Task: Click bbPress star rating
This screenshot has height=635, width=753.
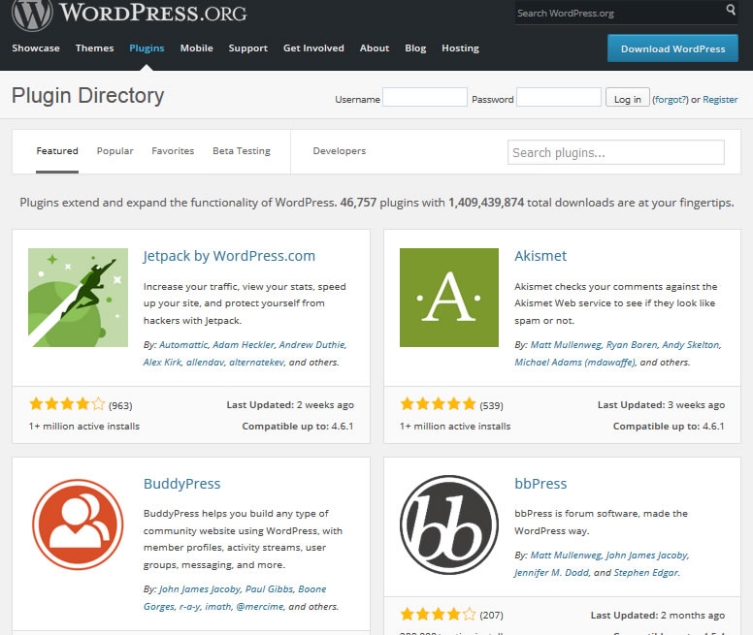Action: click(x=438, y=614)
